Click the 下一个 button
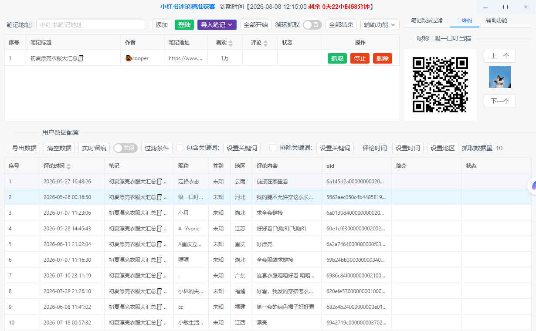 pyautogui.click(x=500, y=101)
